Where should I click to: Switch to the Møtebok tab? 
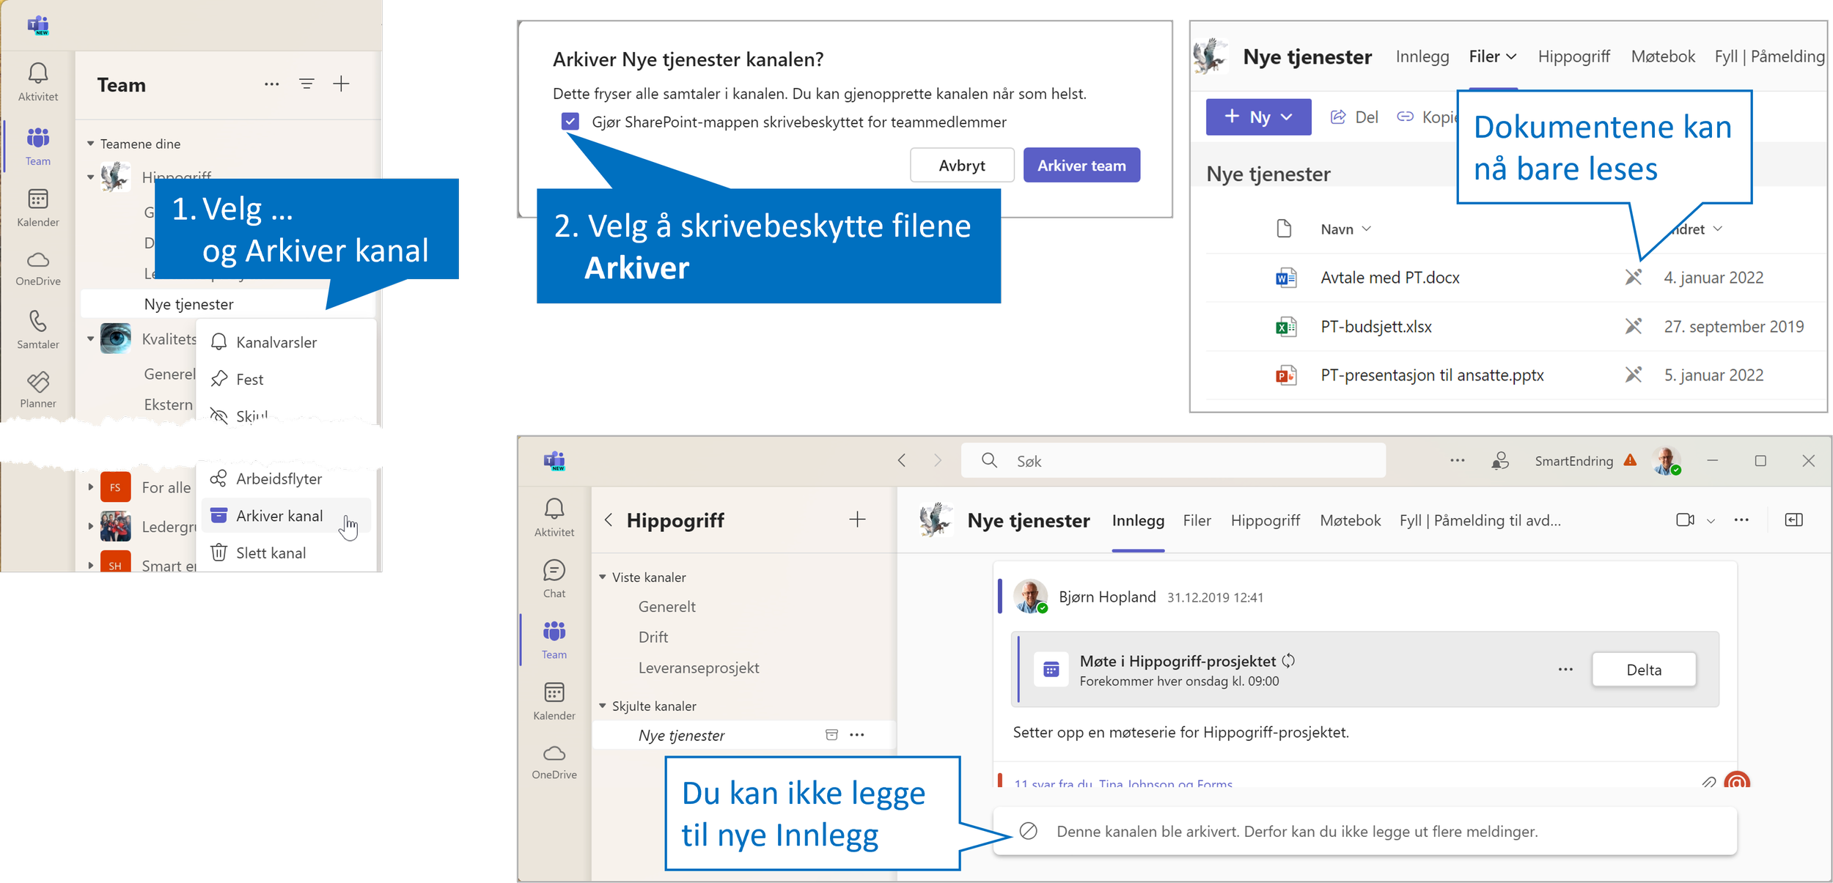tap(1350, 520)
